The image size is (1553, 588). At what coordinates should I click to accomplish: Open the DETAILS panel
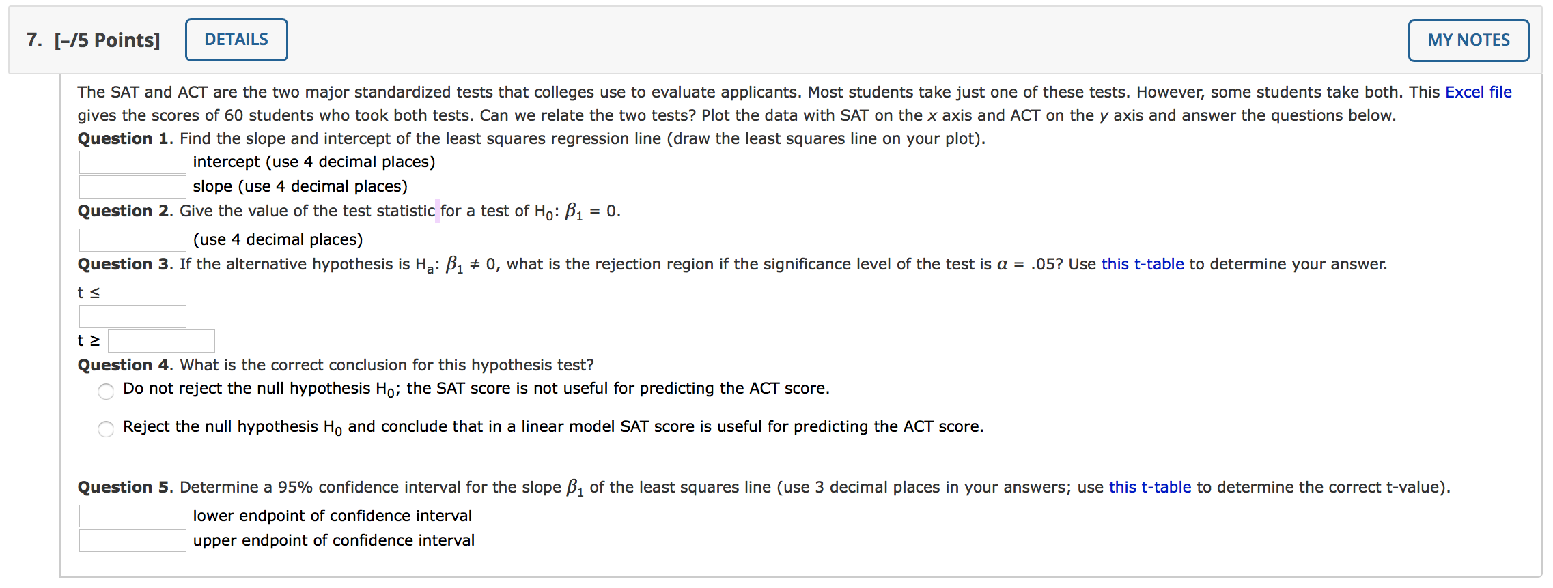click(235, 39)
